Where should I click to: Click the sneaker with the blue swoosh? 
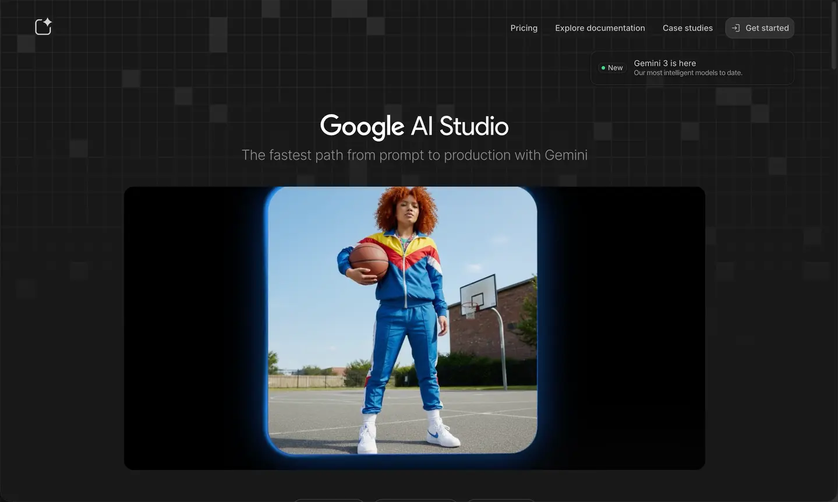pyautogui.click(x=443, y=436)
